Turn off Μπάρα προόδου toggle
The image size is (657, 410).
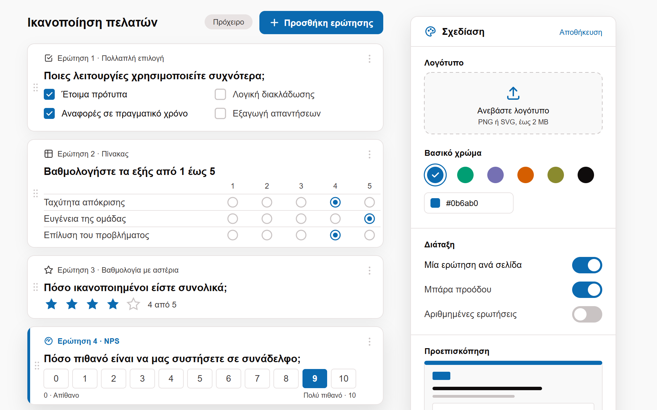coord(587,290)
